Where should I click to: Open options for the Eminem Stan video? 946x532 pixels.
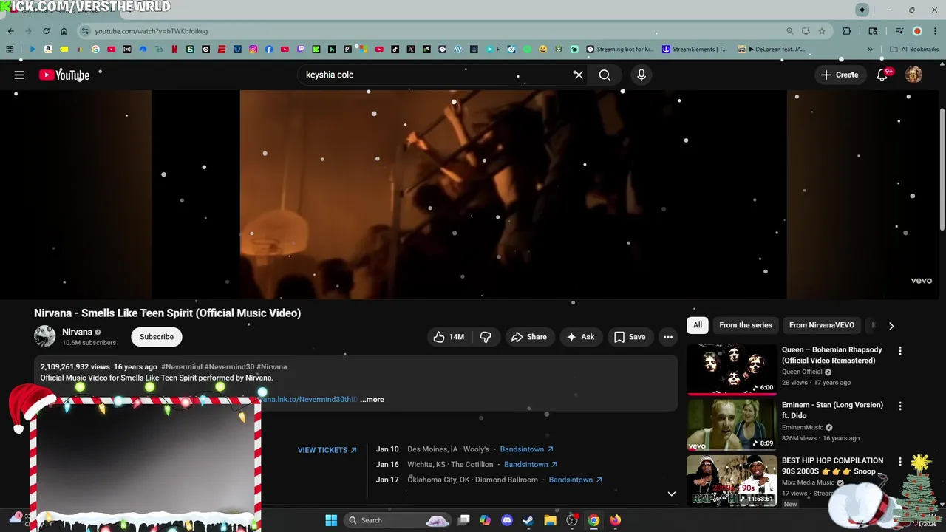click(900, 406)
